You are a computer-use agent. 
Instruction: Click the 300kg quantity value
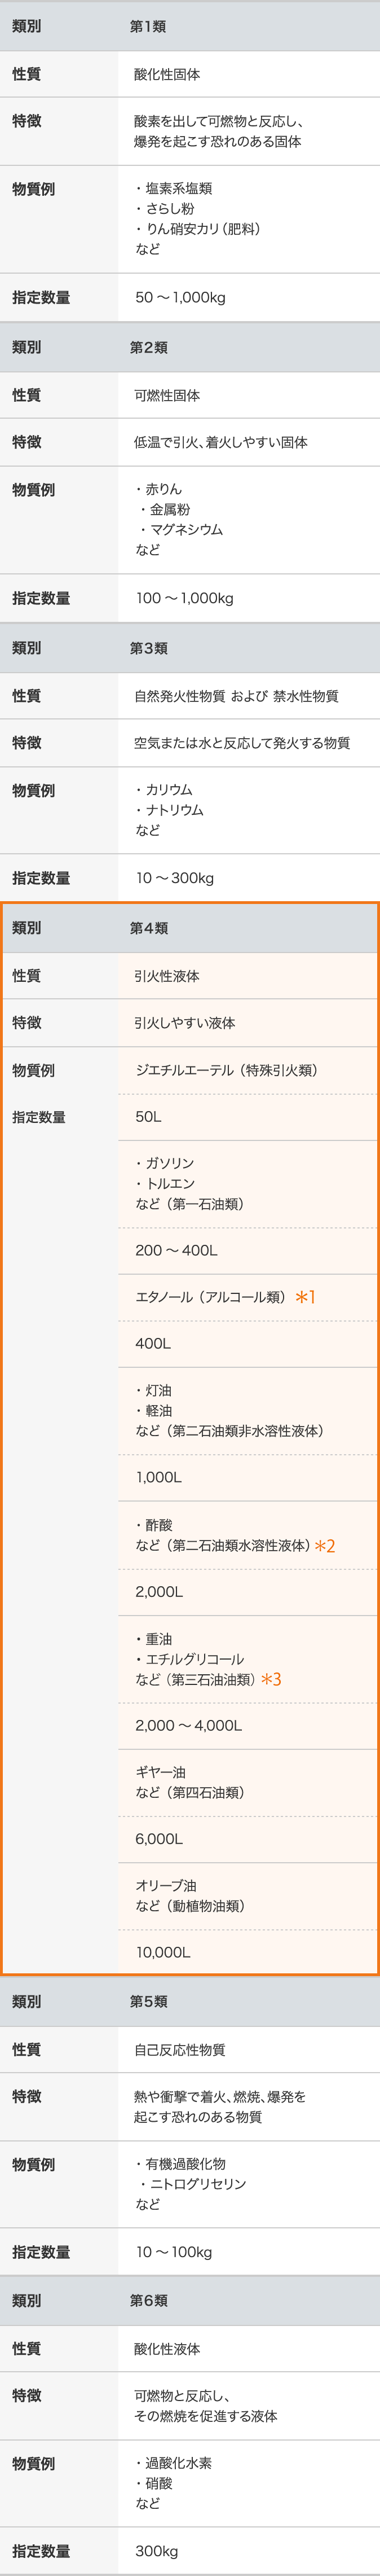click(x=157, y=2550)
